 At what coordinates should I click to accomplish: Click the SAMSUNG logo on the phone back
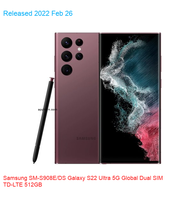click(86, 139)
